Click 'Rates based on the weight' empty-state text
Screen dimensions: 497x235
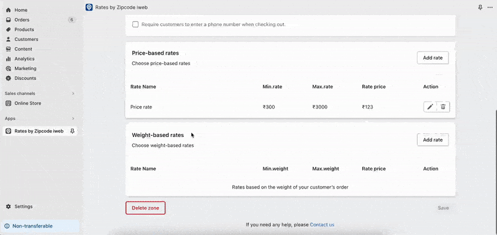point(290,187)
